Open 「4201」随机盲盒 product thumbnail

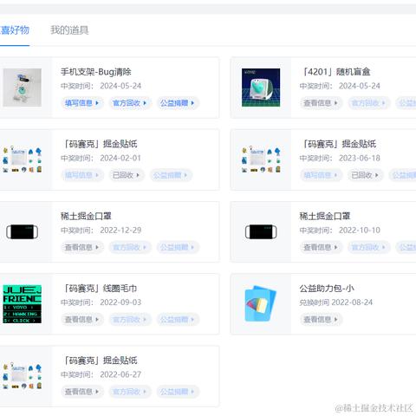tap(261, 88)
